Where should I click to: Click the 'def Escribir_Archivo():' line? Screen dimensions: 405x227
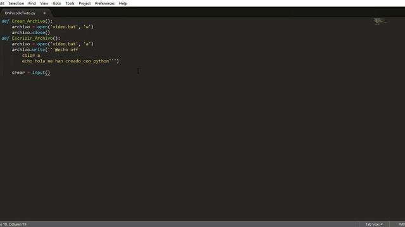coord(31,38)
